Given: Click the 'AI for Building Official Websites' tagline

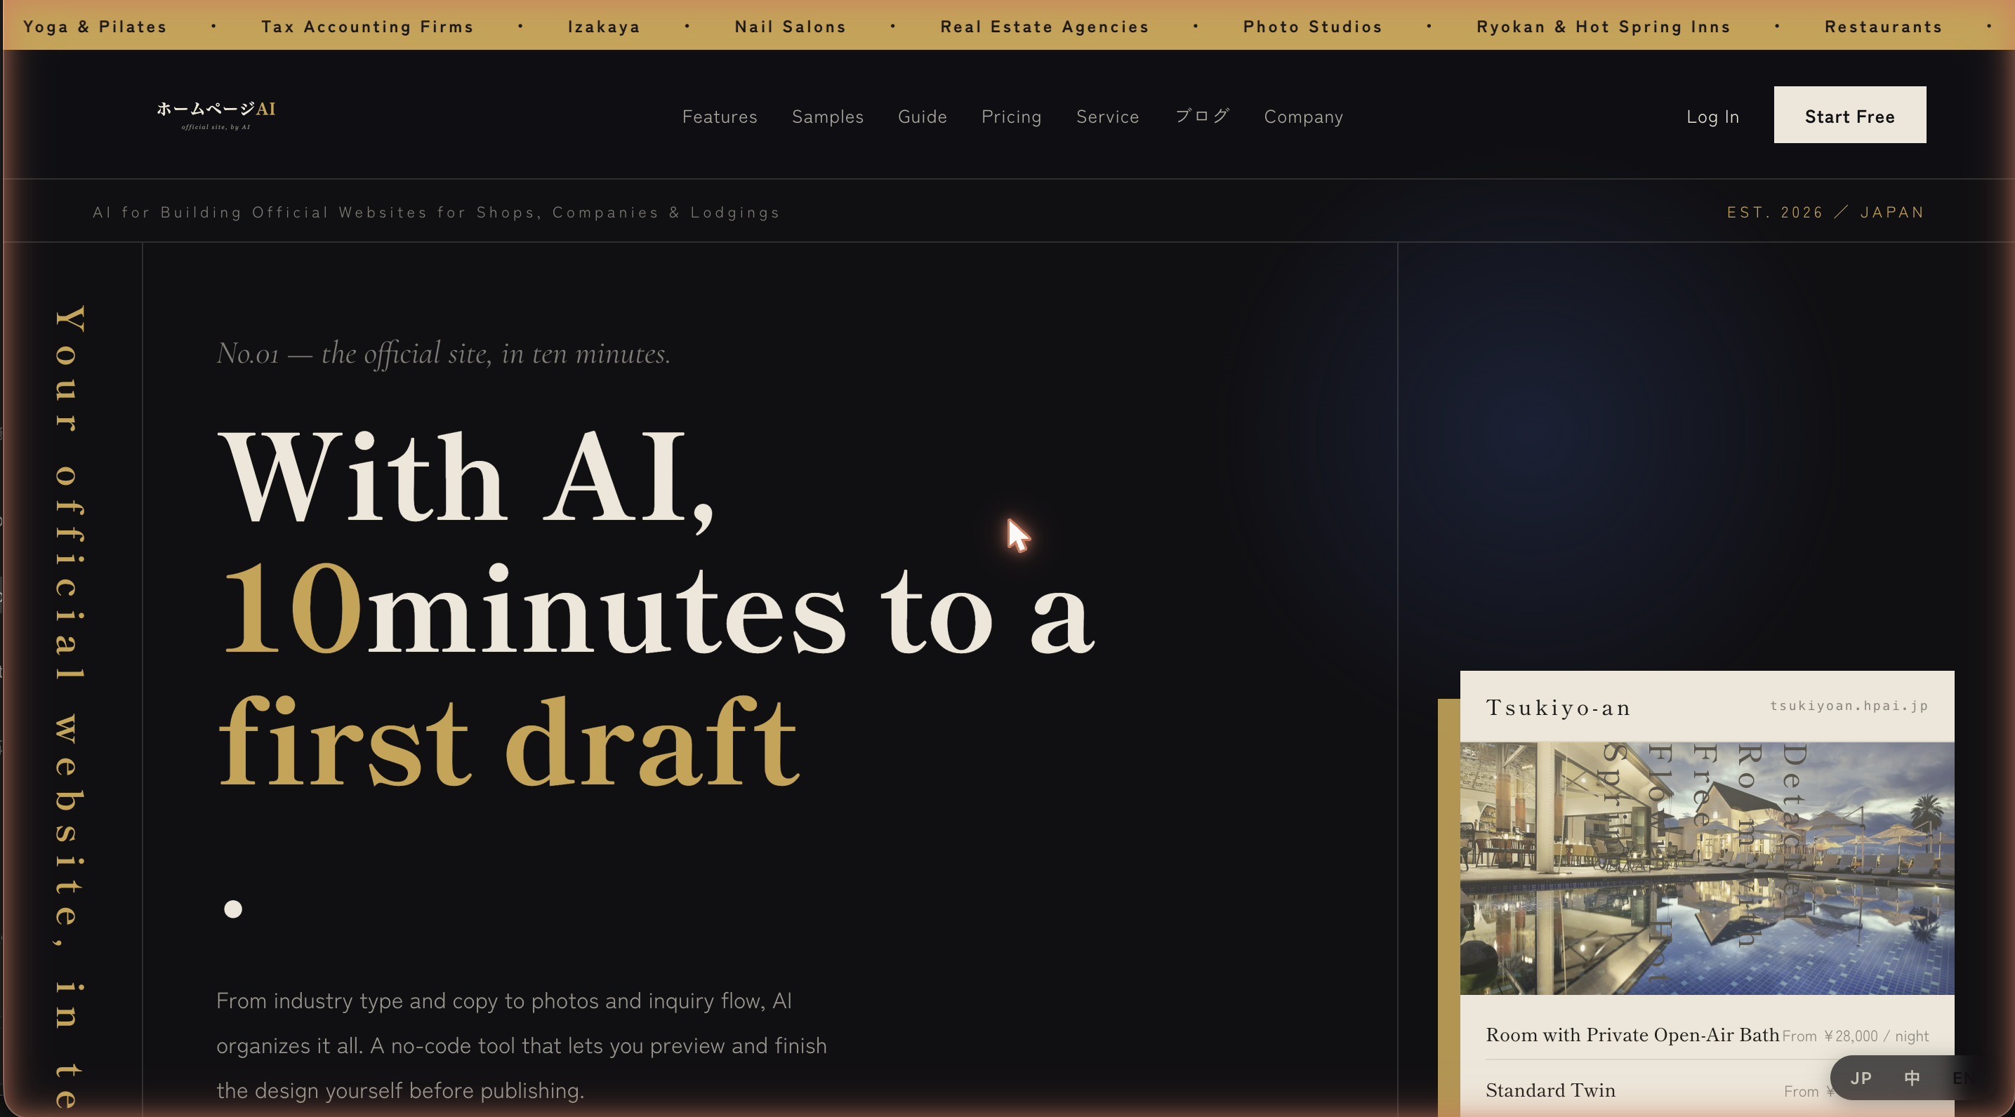Looking at the screenshot, I should tap(436, 213).
